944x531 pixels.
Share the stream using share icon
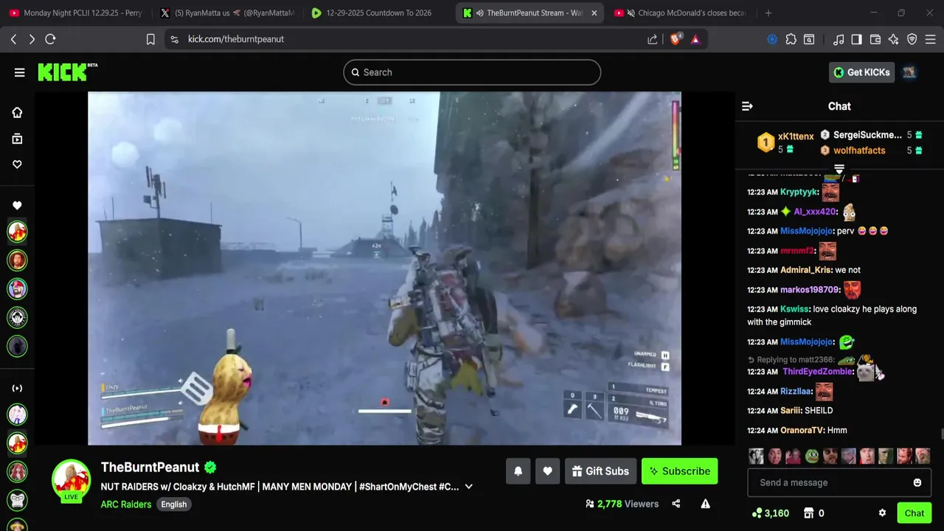tap(676, 504)
